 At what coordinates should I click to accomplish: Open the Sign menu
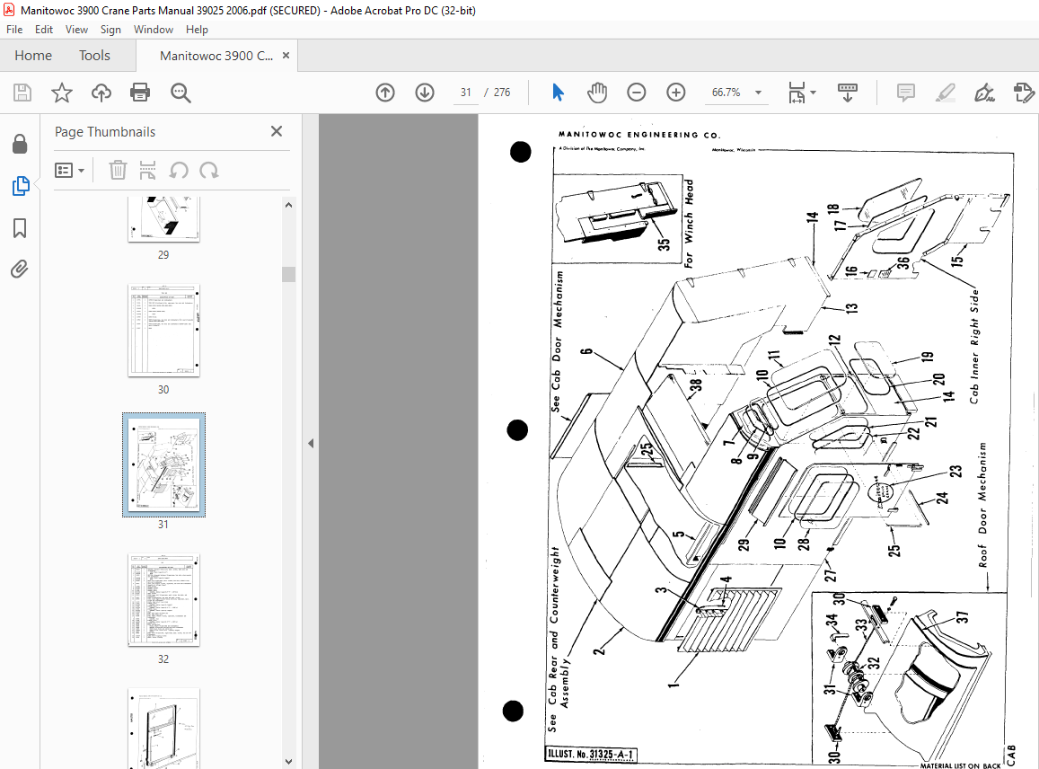point(110,29)
